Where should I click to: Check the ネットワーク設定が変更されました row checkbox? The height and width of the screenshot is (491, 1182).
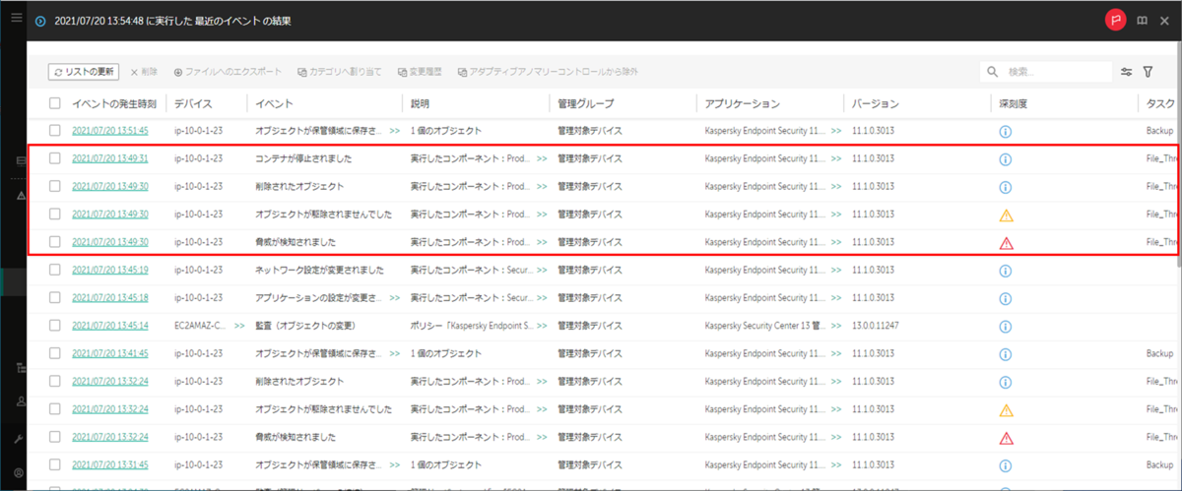click(55, 270)
